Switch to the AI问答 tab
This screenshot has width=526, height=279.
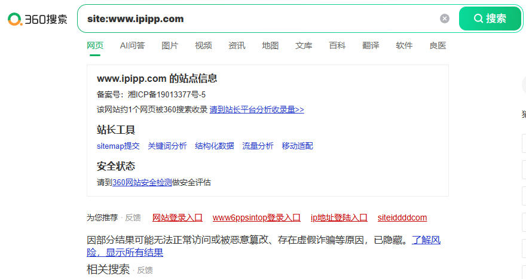click(x=132, y=45)
